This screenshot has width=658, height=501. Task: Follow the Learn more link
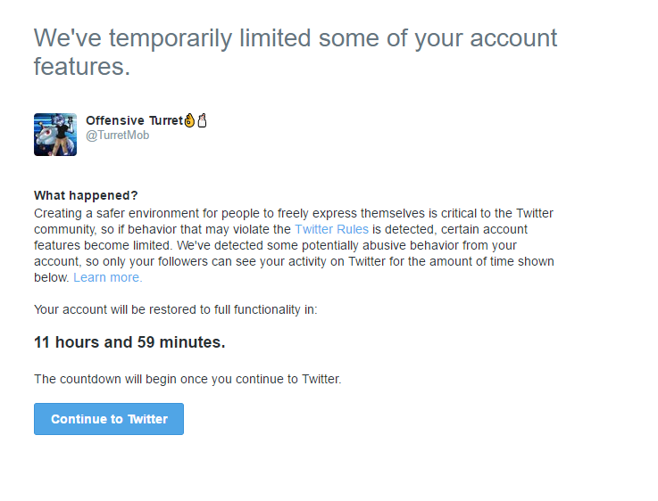click(107, 277)
